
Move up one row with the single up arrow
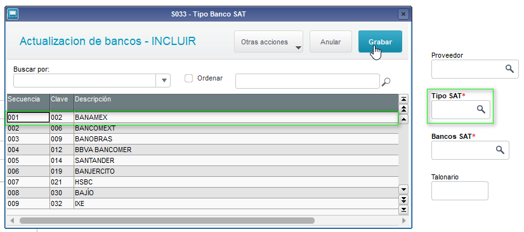(x=404, y=119)
